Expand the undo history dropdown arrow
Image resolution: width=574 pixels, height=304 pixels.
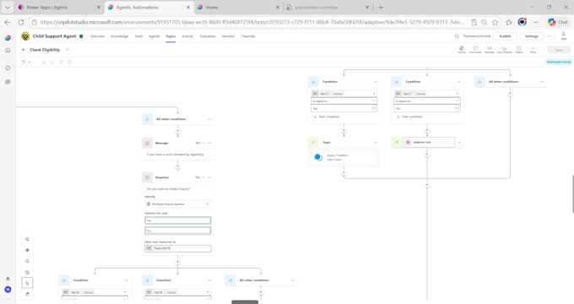[x=30, y=62]
